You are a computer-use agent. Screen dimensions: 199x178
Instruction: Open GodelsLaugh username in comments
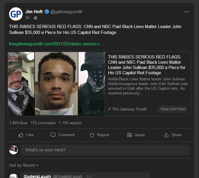pyautogui.click(x=37, y=176)
